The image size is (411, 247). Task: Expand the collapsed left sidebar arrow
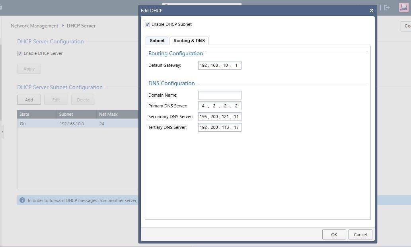(2, 132)
